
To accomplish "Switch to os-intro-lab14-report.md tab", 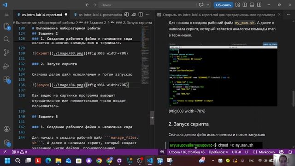I will click(41, 15).
